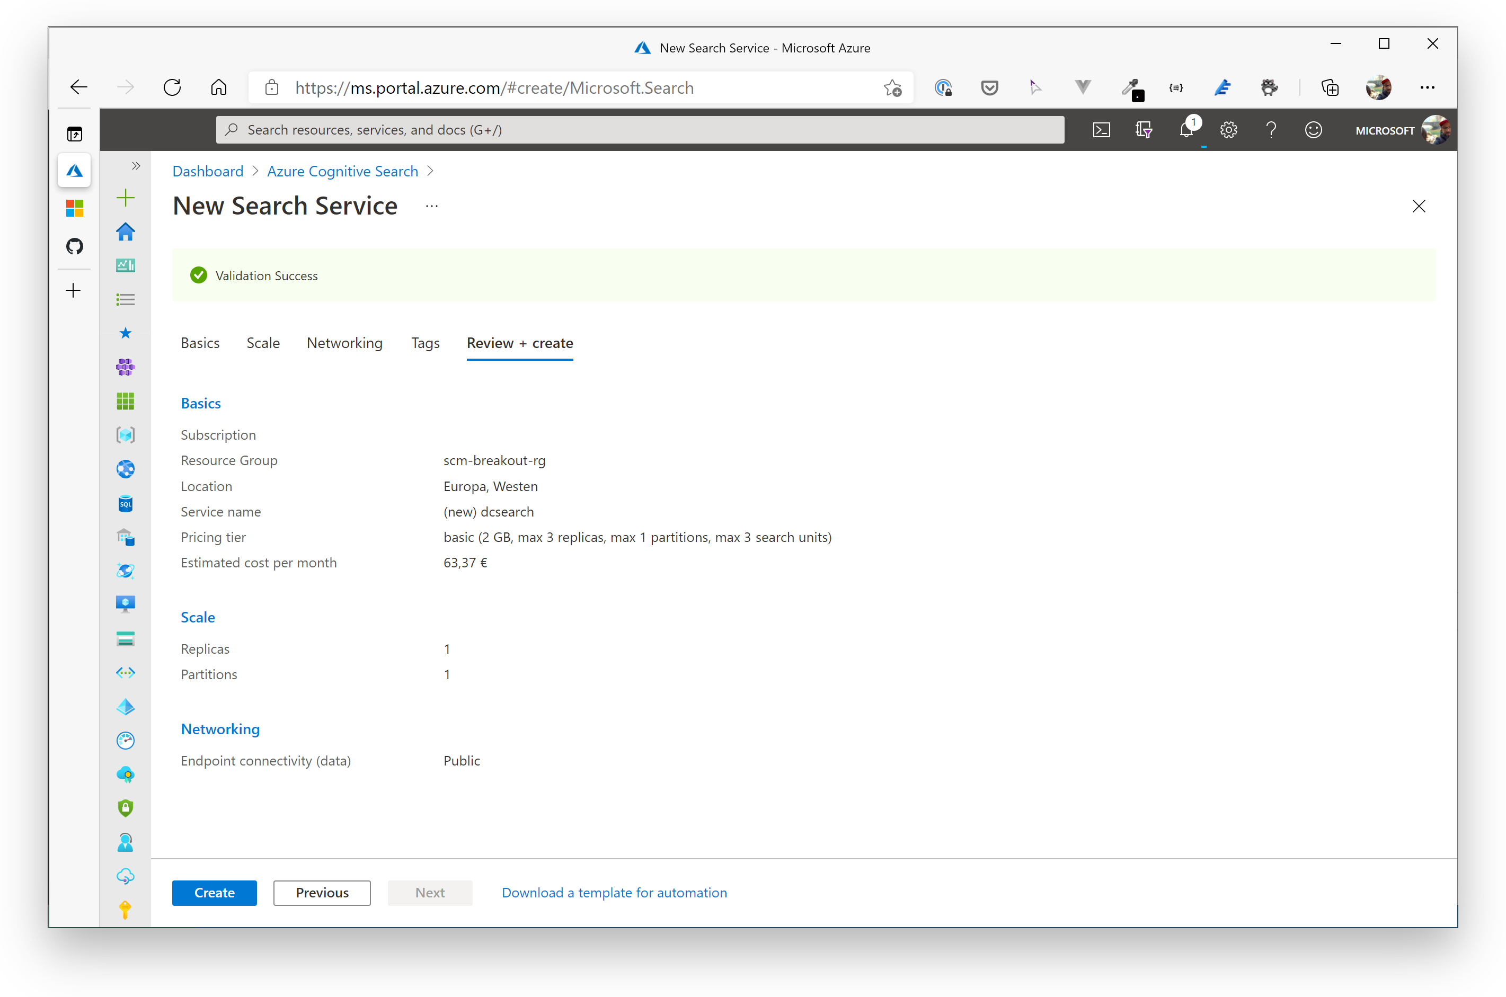The width and height of the screenshot is (1506, 997).
Task: Open the directory and subscription filter
Action: click(1144, 129)
